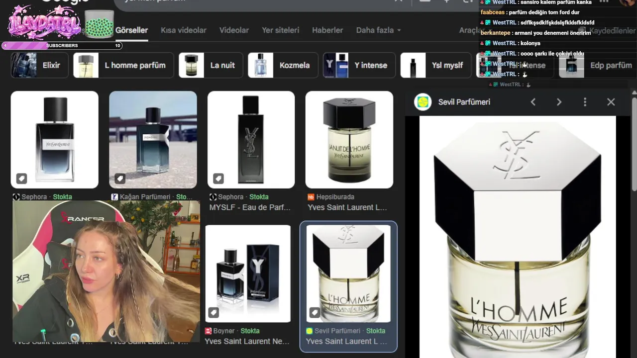Click the product tag icon on Sevil Parfümeri image
The image size is (637, 358).
315,312
